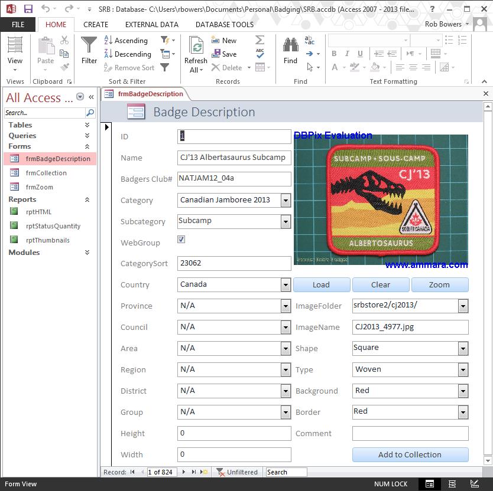The image size is (493, 491).
Task: Click the Totals sigma icon
Action: (x=260, y=40)
